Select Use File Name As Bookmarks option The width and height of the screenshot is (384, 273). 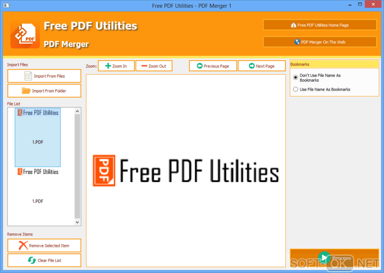pos(296,89)
